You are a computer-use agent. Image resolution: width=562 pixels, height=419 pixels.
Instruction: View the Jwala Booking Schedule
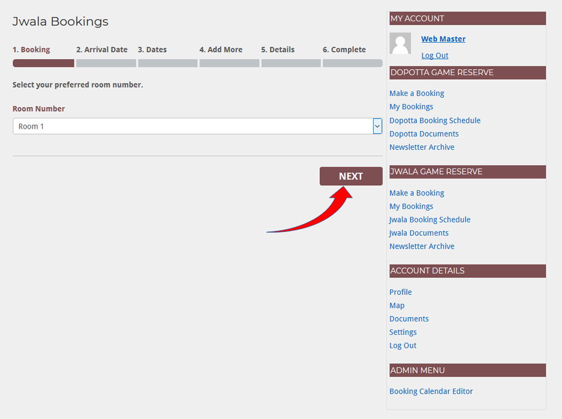tap(429, 220)
